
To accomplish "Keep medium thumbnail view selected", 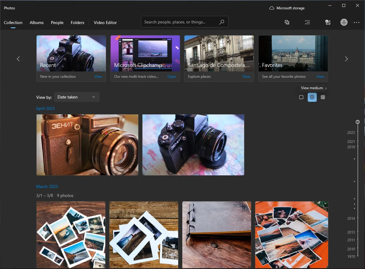I will point(312,97).
